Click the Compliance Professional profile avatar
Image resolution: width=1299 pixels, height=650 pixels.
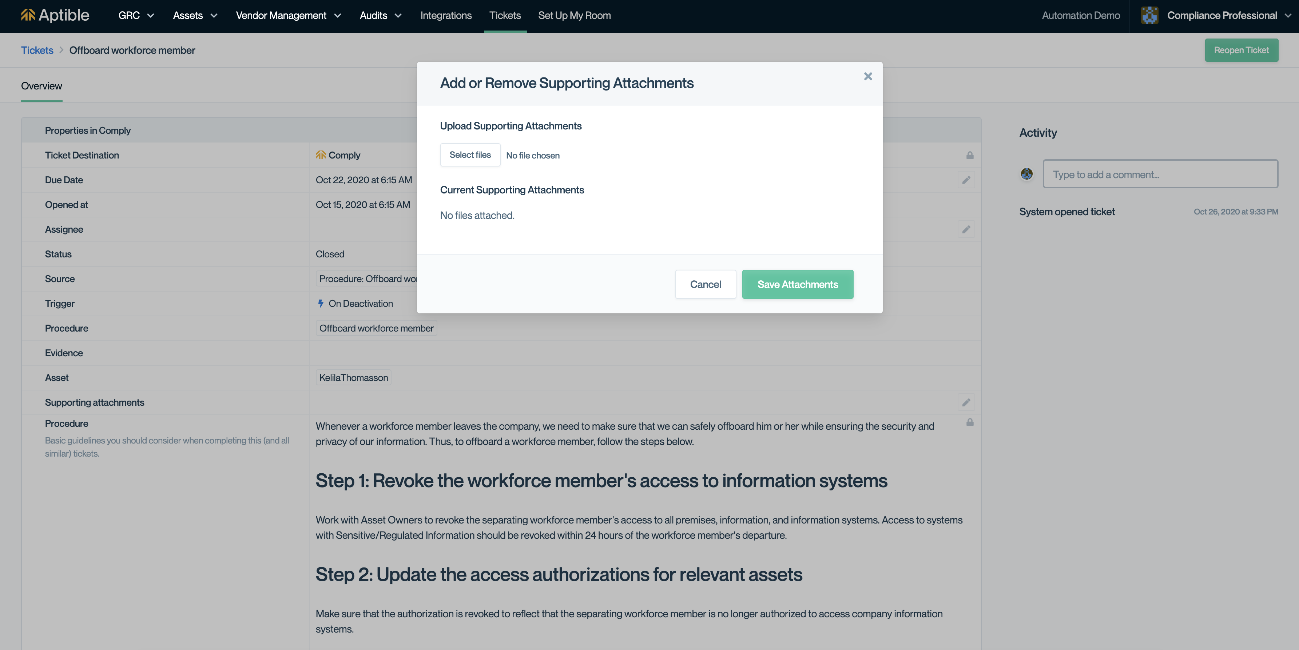[x=1149, y=16]
